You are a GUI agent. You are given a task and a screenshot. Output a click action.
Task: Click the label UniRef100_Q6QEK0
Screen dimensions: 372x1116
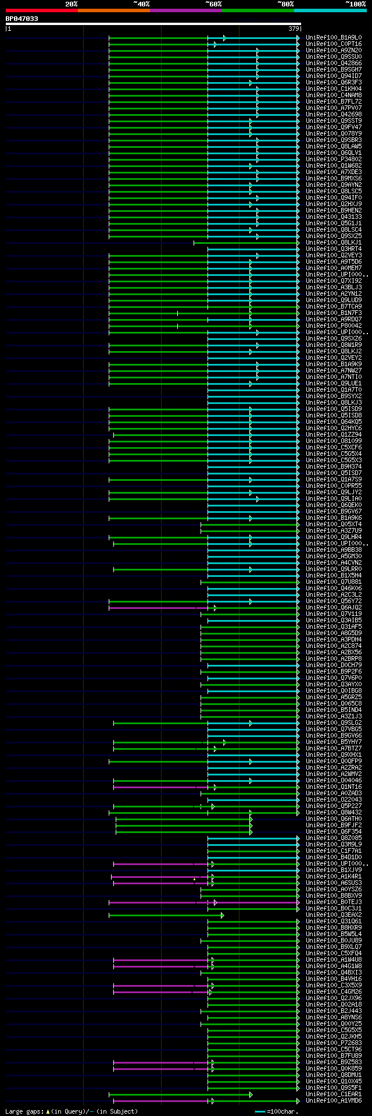[334, 505]
